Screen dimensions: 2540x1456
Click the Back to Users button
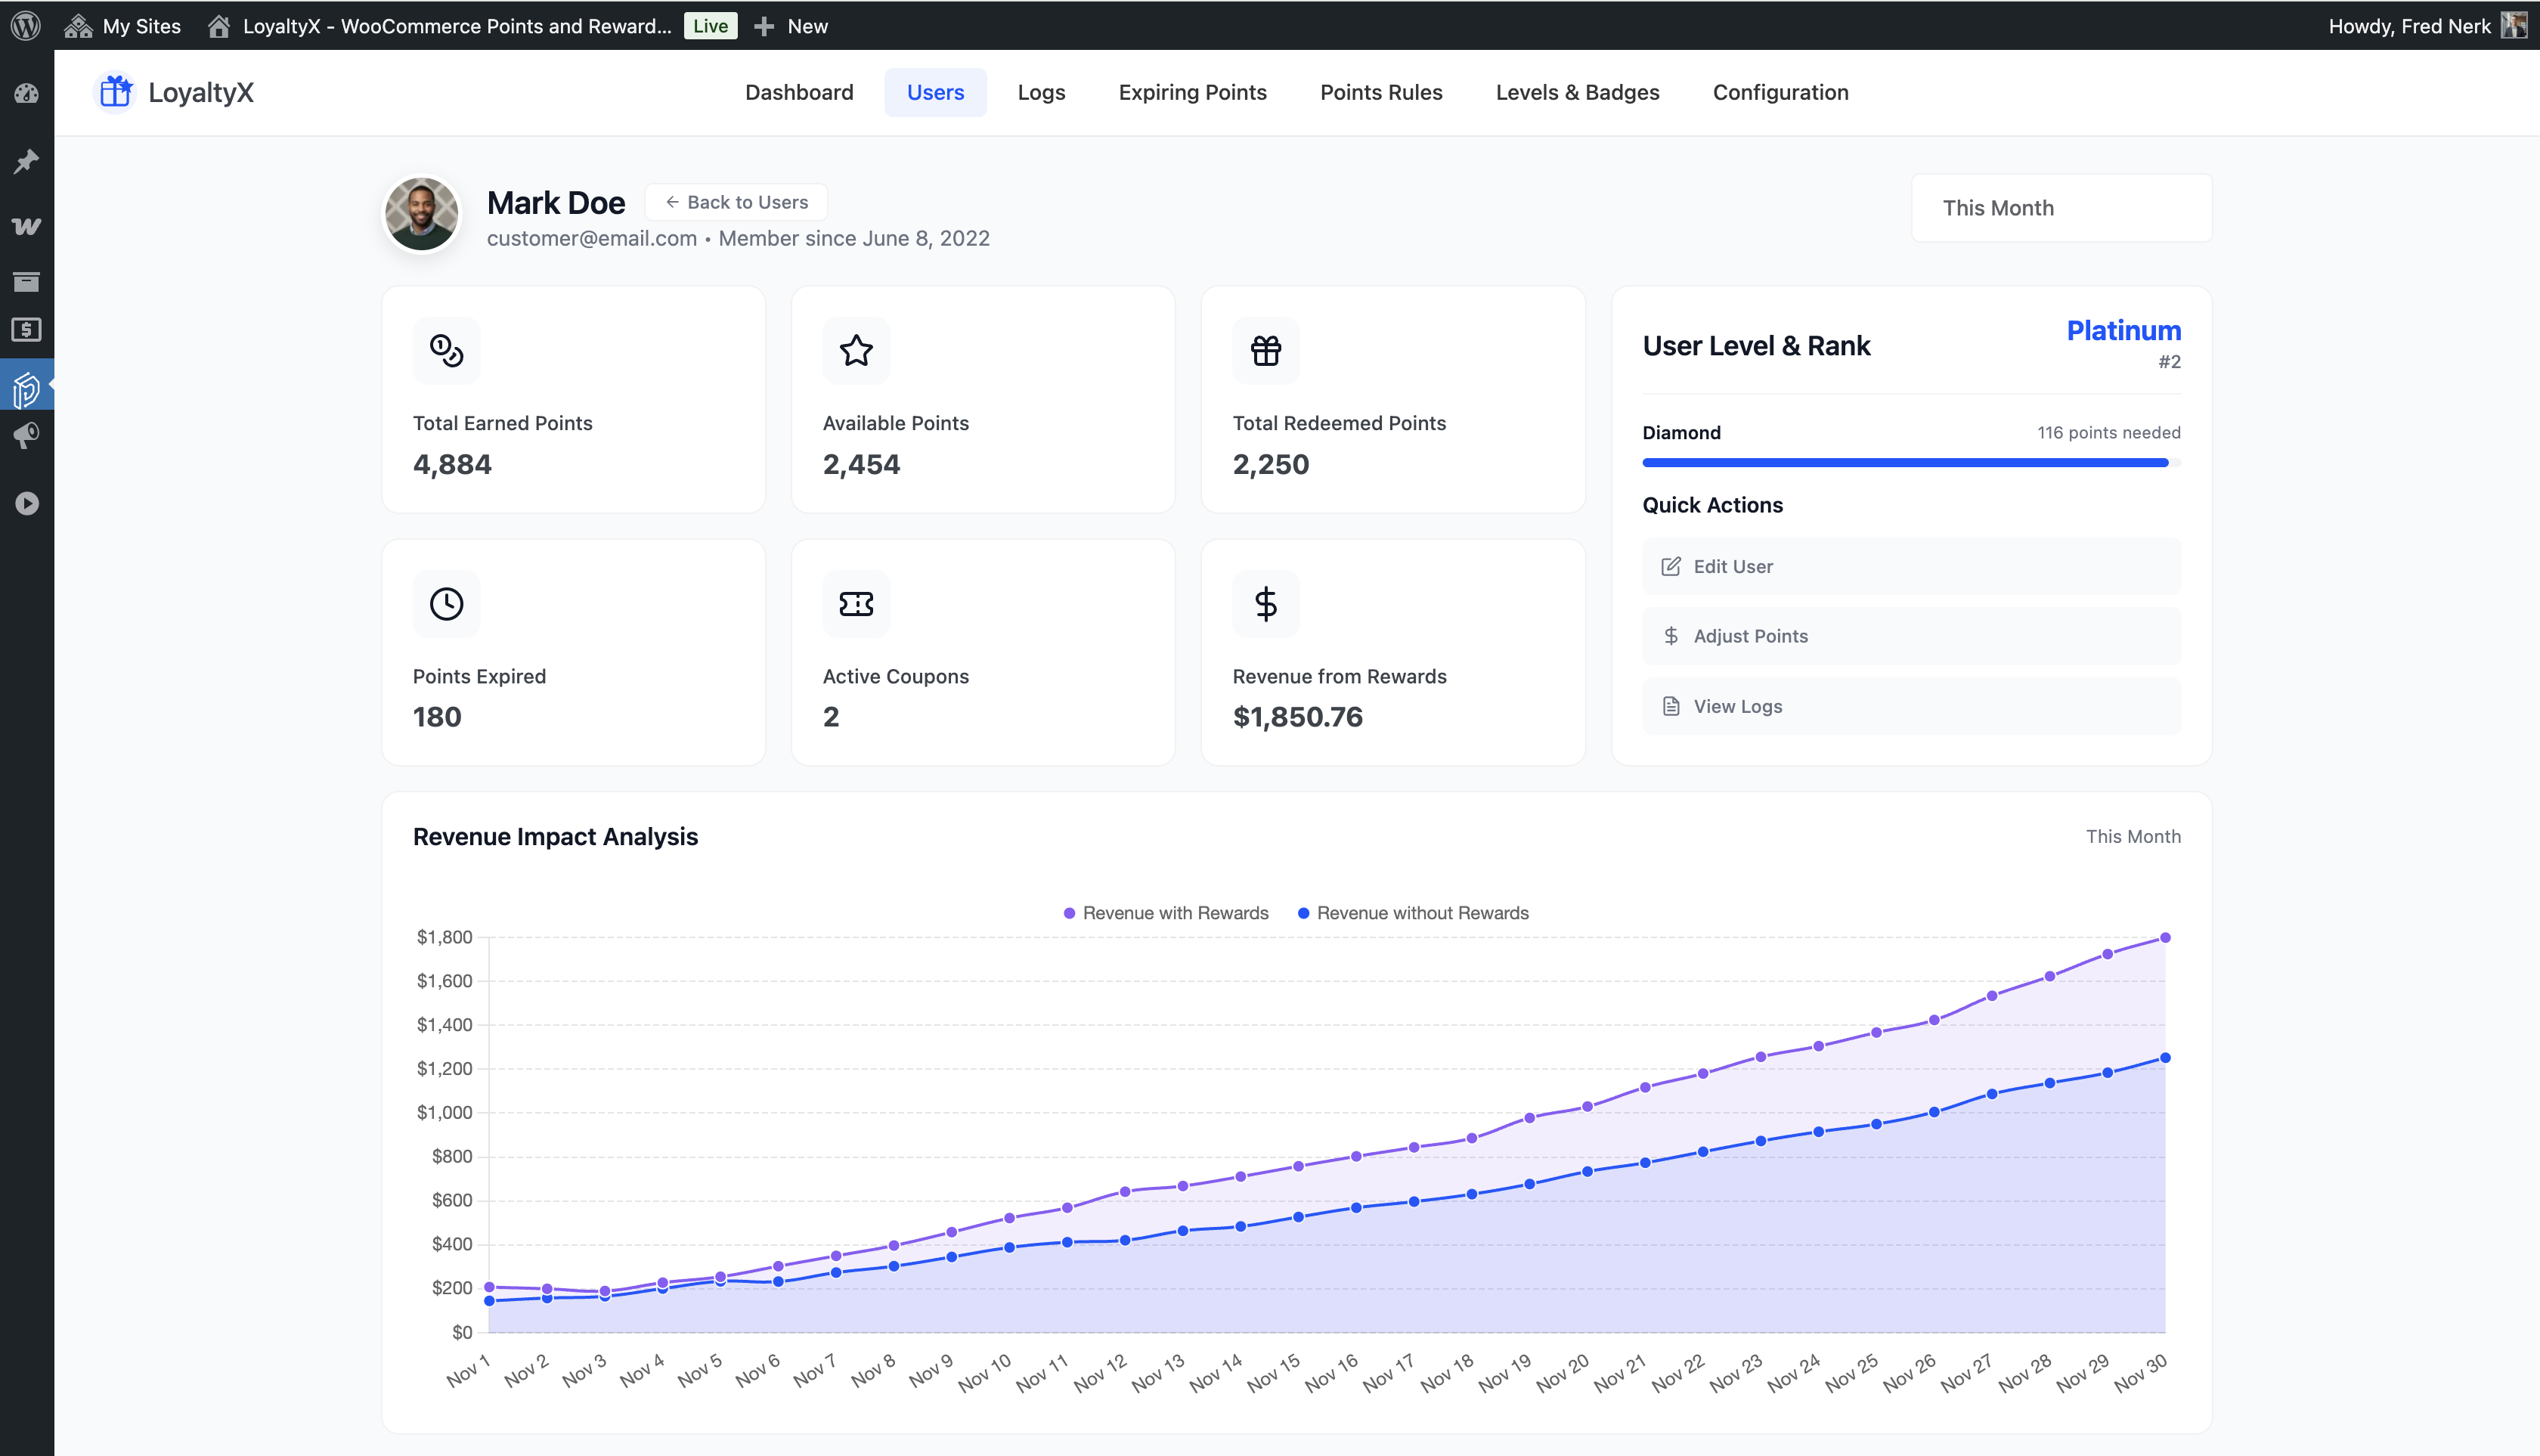pyautogui.click(x=736, y=202)
